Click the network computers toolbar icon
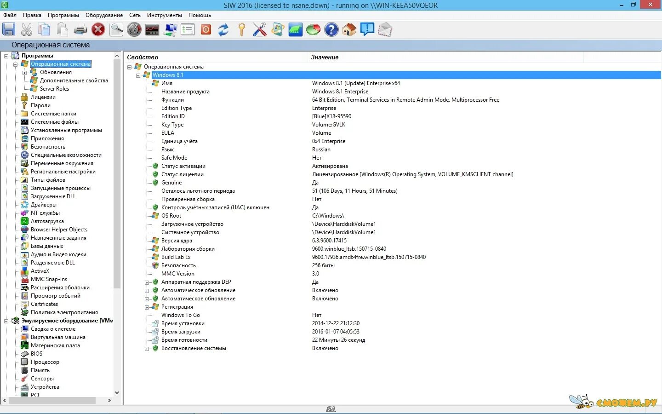Image resolution: width=662 pixels, height=414 pixels. pos(170,29)
